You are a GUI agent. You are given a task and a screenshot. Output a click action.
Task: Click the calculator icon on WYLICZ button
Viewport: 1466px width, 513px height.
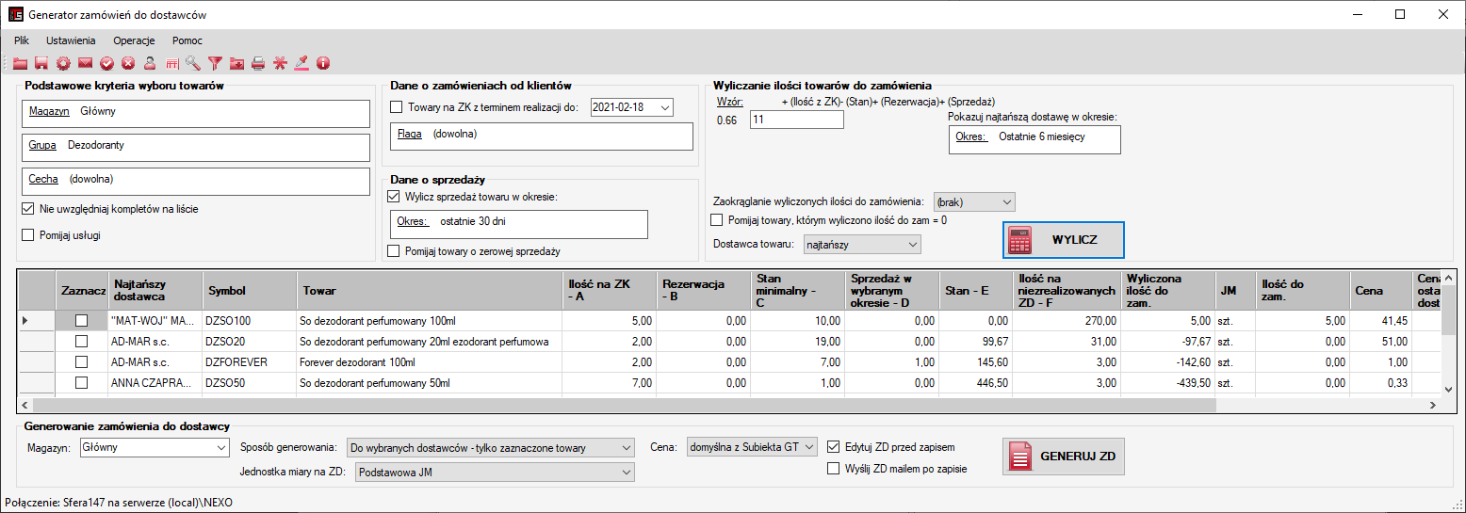(1019, 240)
